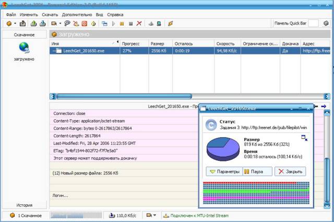Image resolution: width=334 pixels, height=222 pixels.
Task: Click the Quick Bar input box
Action: [313, 24]
